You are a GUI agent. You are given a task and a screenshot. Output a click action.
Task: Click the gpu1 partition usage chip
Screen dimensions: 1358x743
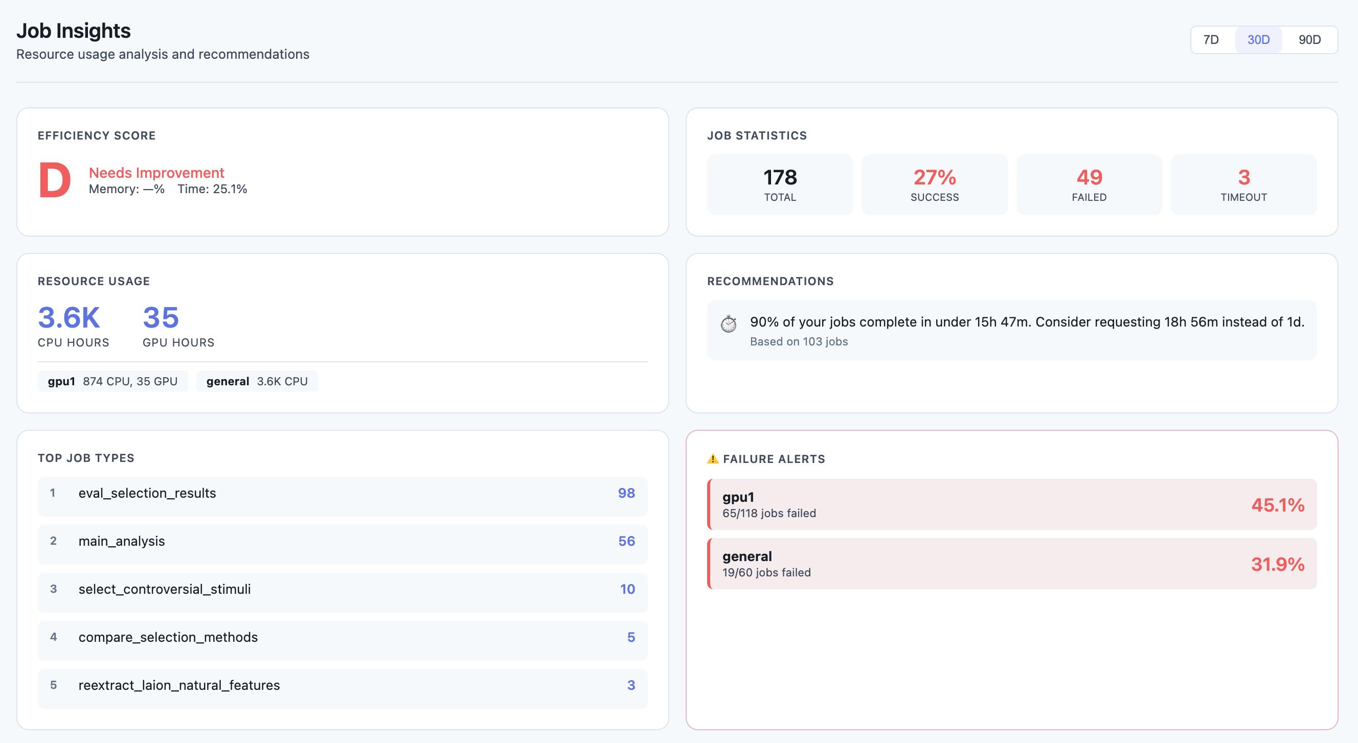pos(112,381)
